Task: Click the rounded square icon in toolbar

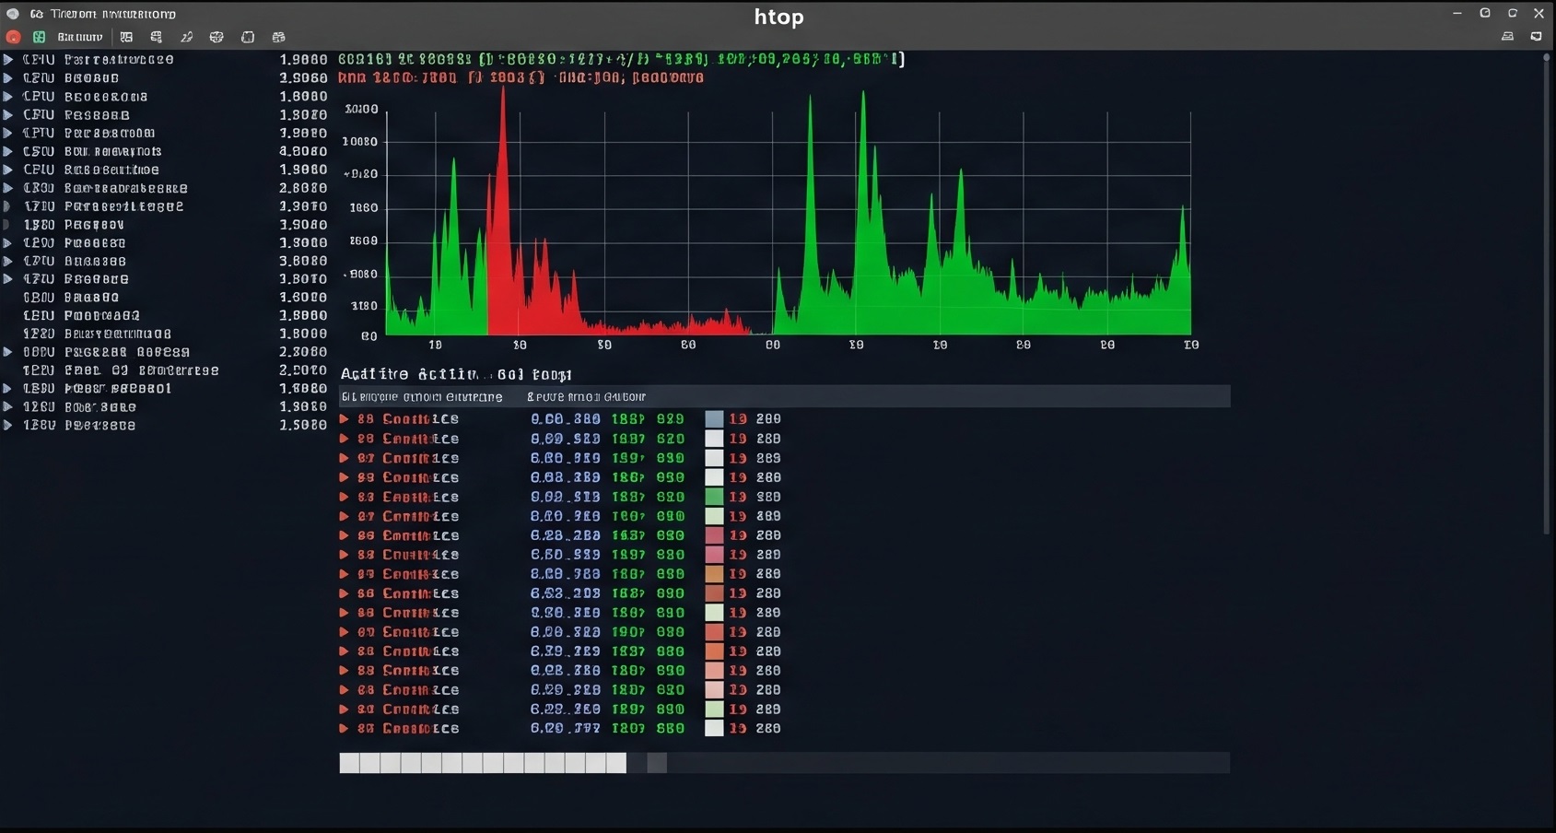Action: click(247, 38)
